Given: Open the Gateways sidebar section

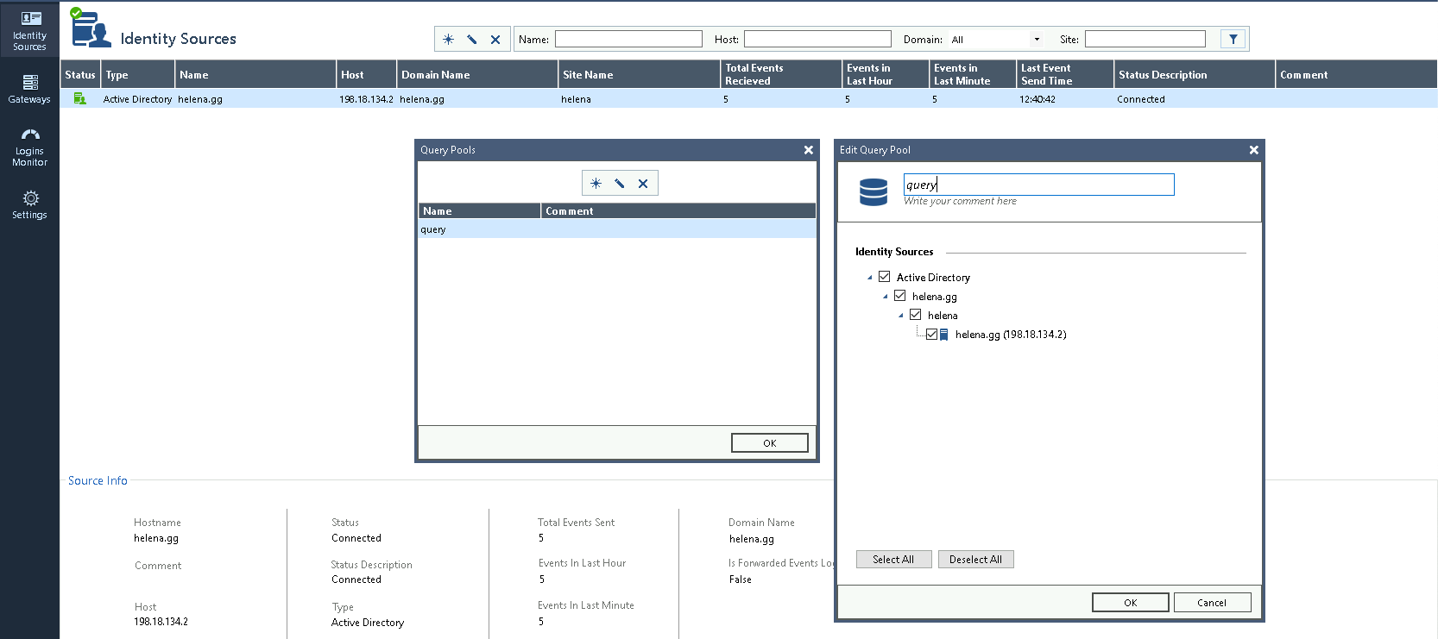Looking at the screenshot, I should [x=29, y=89].
